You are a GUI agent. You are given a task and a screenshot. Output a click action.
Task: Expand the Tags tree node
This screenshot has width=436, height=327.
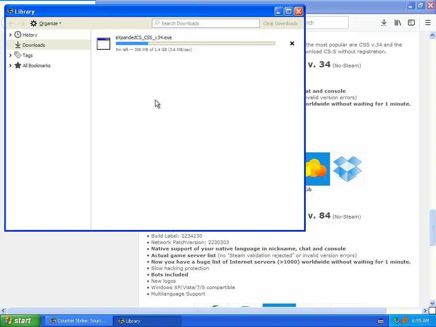point(10,55)
